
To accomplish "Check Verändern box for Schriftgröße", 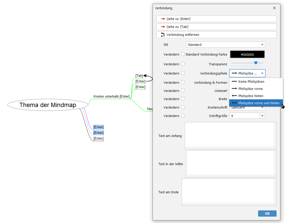I will [183, 115].
